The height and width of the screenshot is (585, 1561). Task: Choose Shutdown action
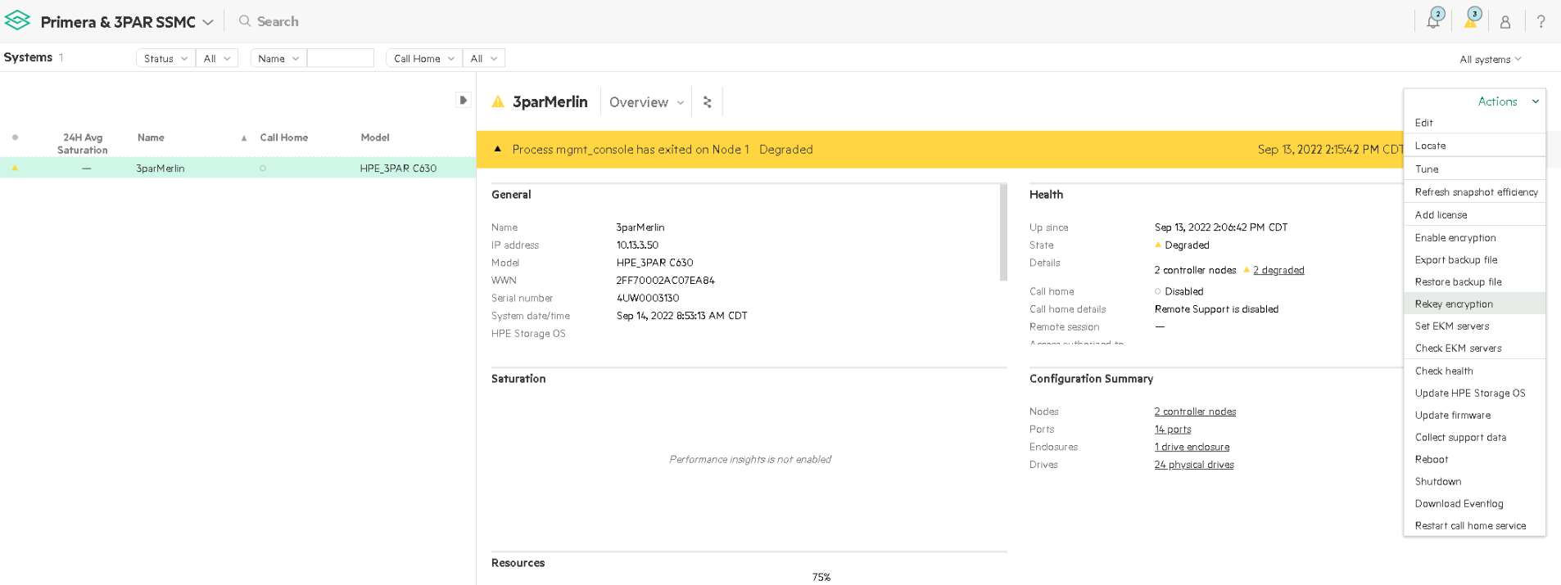(1474, 481)
